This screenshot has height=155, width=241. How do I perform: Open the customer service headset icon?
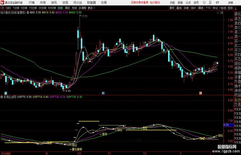point(204,3)
